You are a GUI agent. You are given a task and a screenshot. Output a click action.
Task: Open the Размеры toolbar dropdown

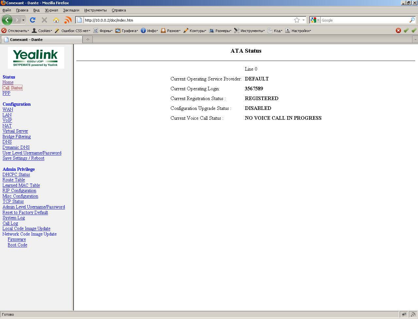220,30
